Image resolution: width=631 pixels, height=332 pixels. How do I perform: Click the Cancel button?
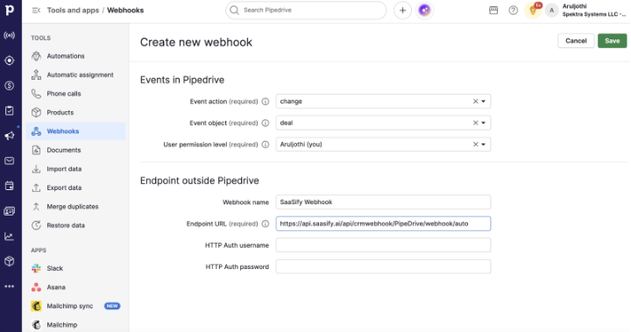pos(576,41)
